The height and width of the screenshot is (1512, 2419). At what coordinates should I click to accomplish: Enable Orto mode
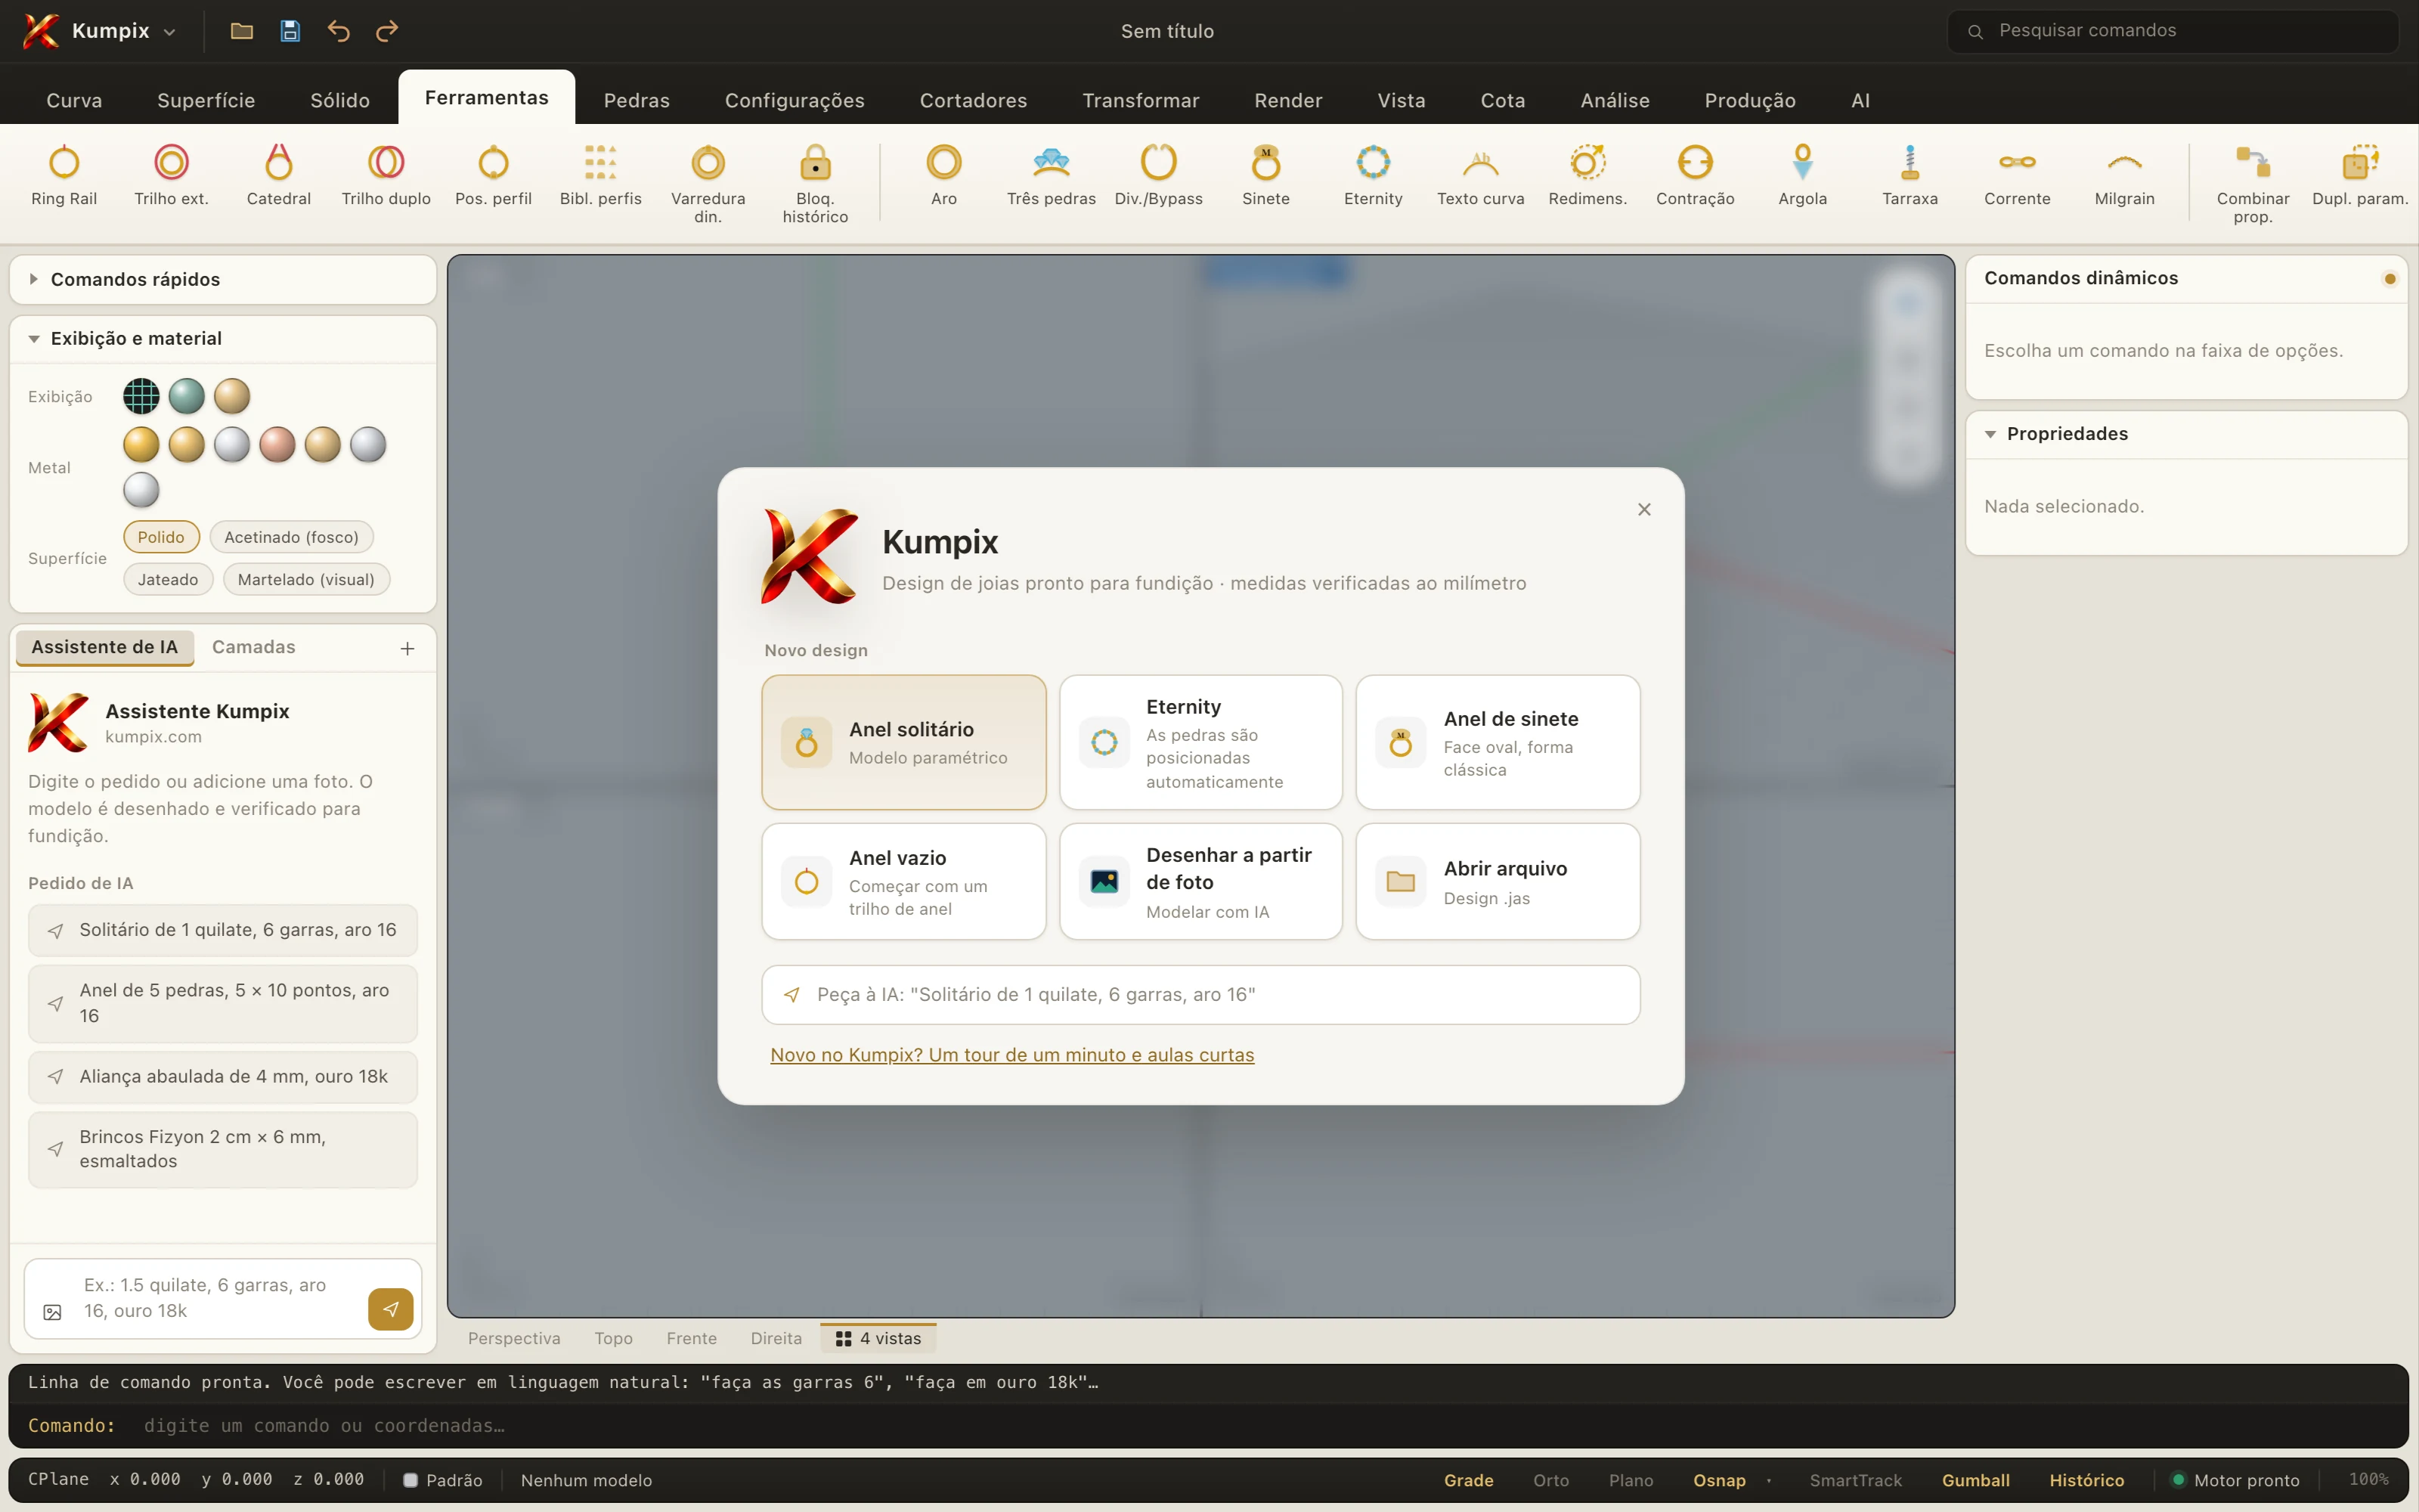(1550, 1480)
